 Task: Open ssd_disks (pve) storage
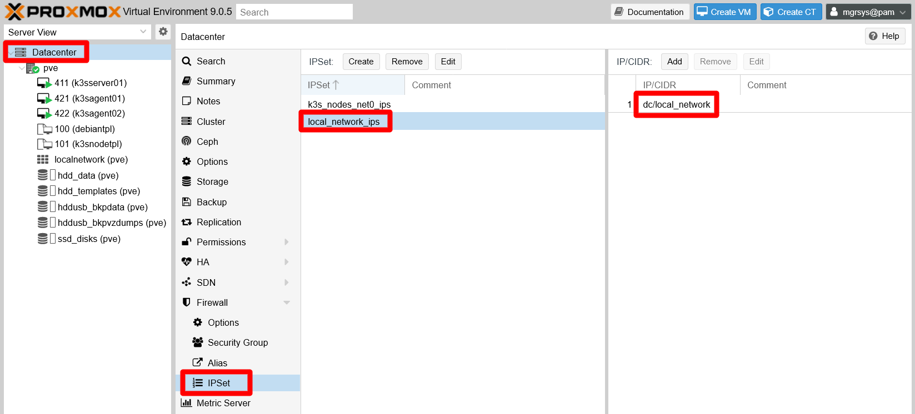pos(89,239)
